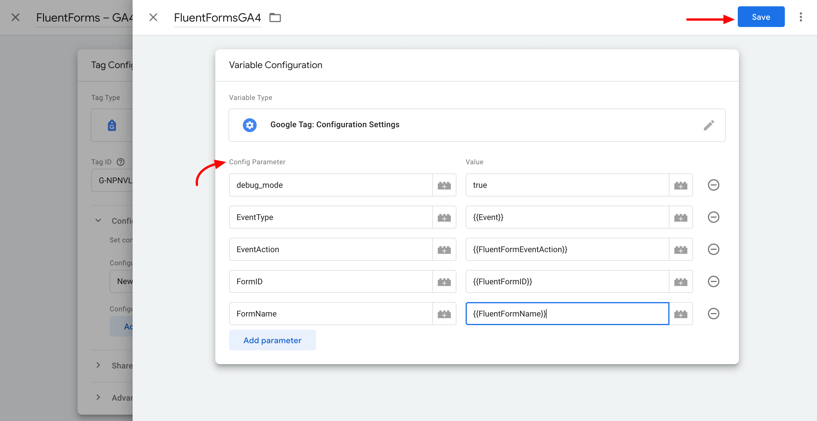Expand the Shared event settings section
The width and height of the screenshot is (817, 421).
(x=98, y=366)
